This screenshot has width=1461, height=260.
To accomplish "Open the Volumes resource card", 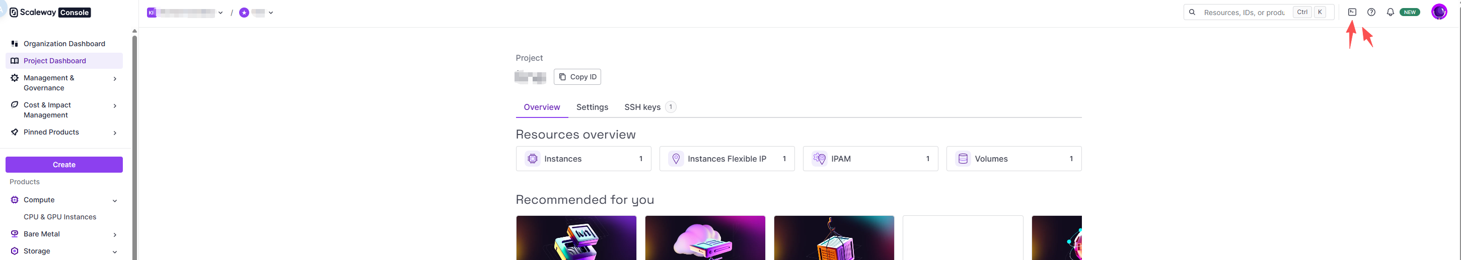I will pyautogui.click(x=1014, y=159).
